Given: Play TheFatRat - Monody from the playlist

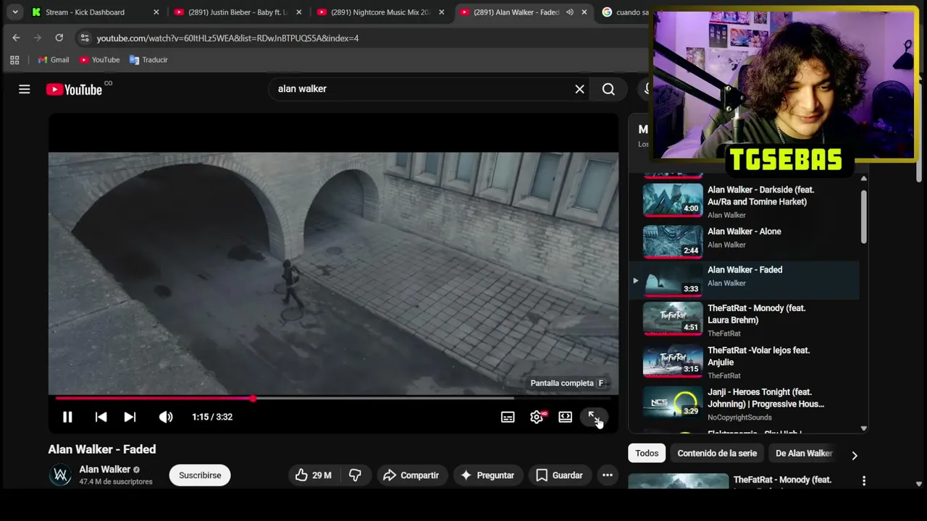Looking at the screenshot, I should [x=744, y=319].
